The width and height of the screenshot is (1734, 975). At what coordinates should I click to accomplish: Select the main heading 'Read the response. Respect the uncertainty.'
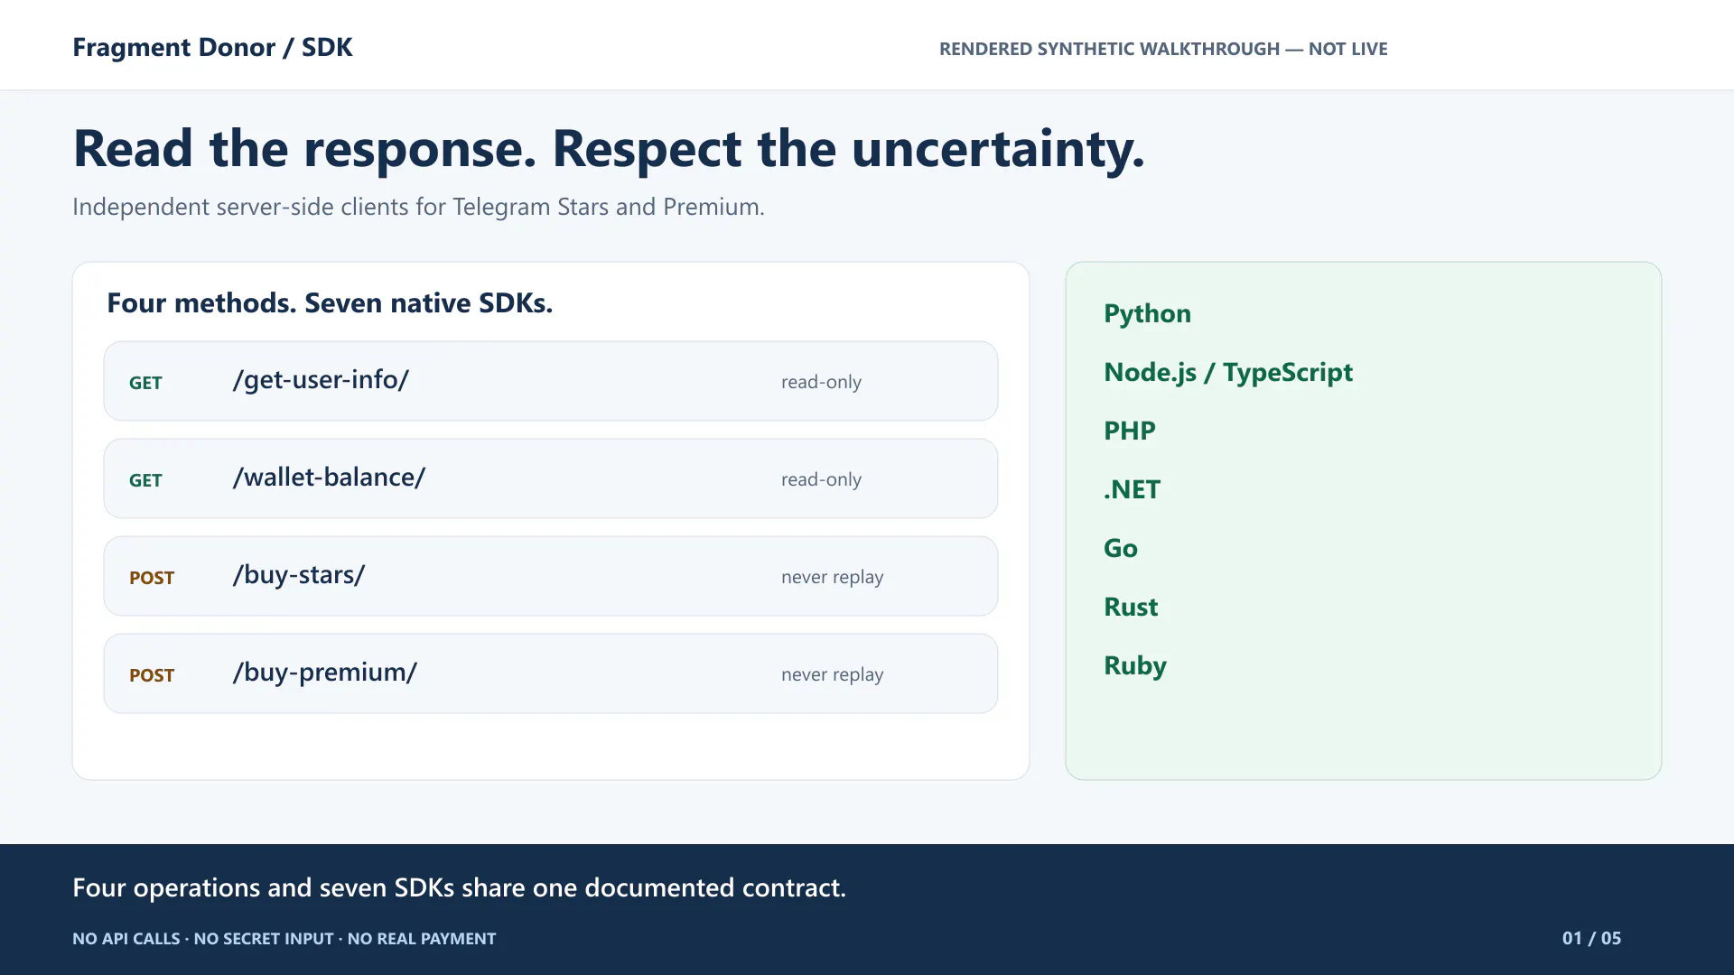609,148
